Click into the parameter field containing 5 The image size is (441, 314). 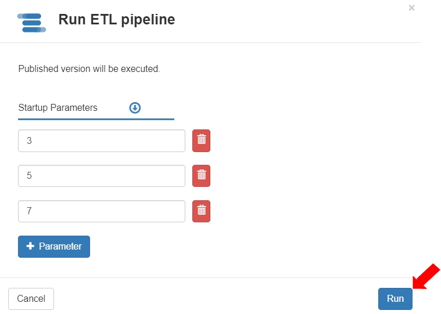[x=102, y=176]
